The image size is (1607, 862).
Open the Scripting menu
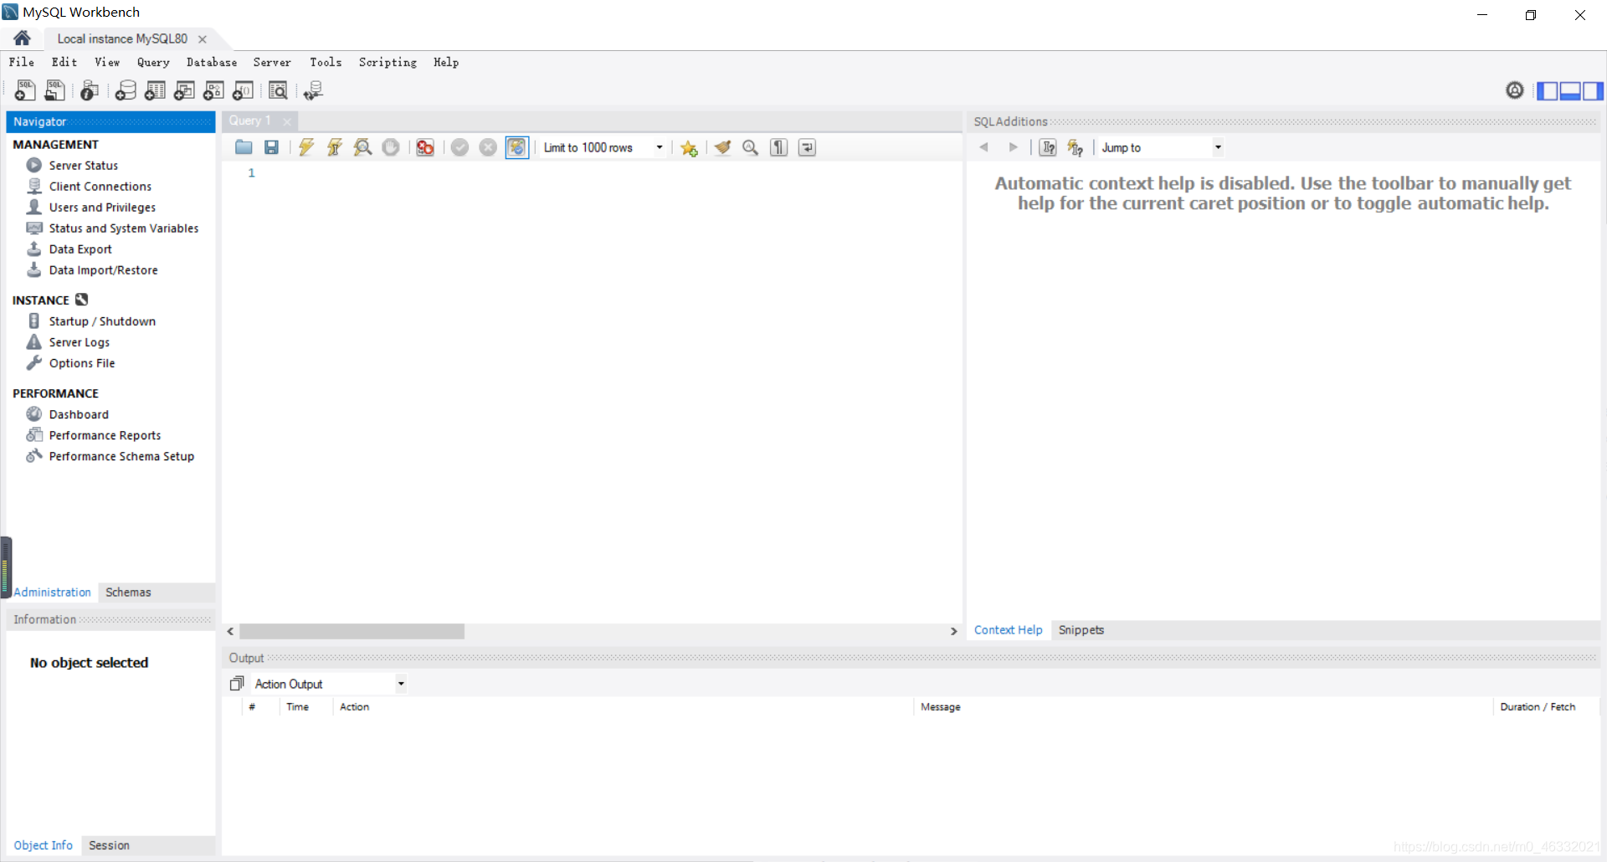click(x=388, y=62)
